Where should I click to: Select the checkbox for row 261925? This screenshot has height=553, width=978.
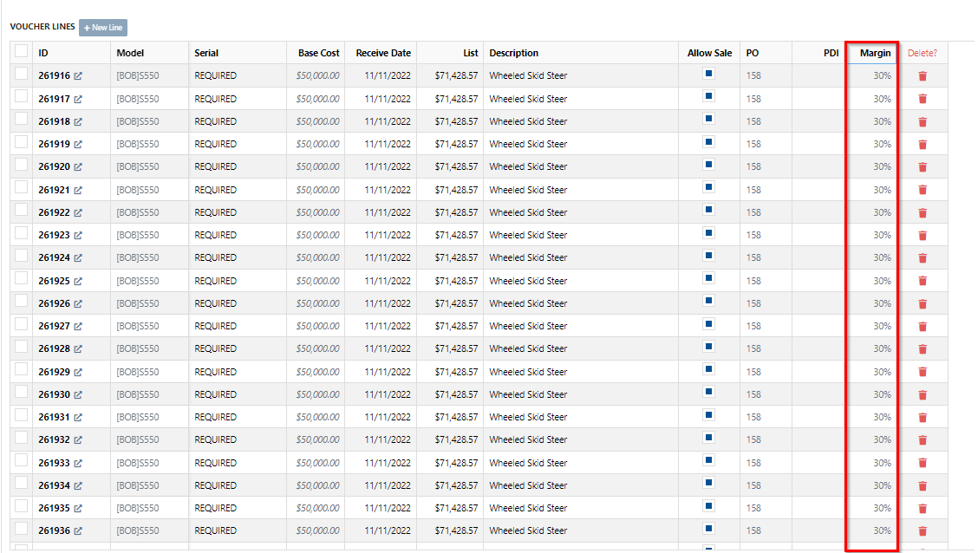(x=21, y=279)
